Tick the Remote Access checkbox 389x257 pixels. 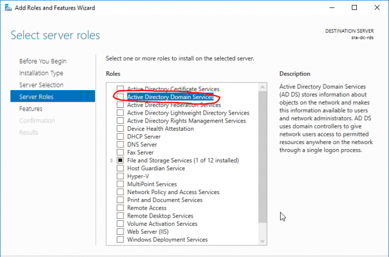coord(121,208)
